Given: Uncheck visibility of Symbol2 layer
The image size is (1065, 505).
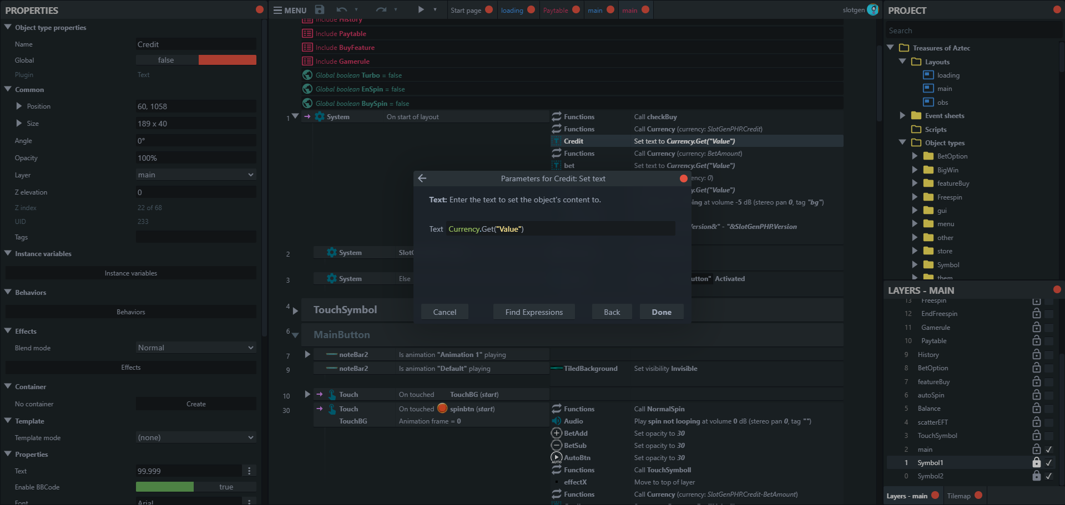Looking at the screenshot, I should [1049, 476].
